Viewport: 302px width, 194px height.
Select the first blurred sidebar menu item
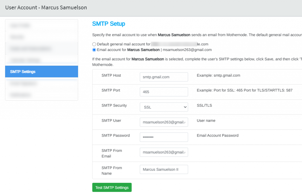tap(41, 25)
